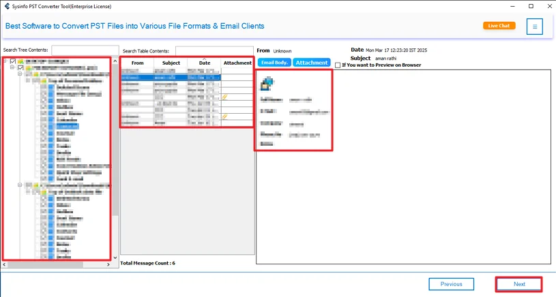The height and width of the screenshot is (297, 556).
Task: Switch to the Email Body tab
Action: [274, 62]
